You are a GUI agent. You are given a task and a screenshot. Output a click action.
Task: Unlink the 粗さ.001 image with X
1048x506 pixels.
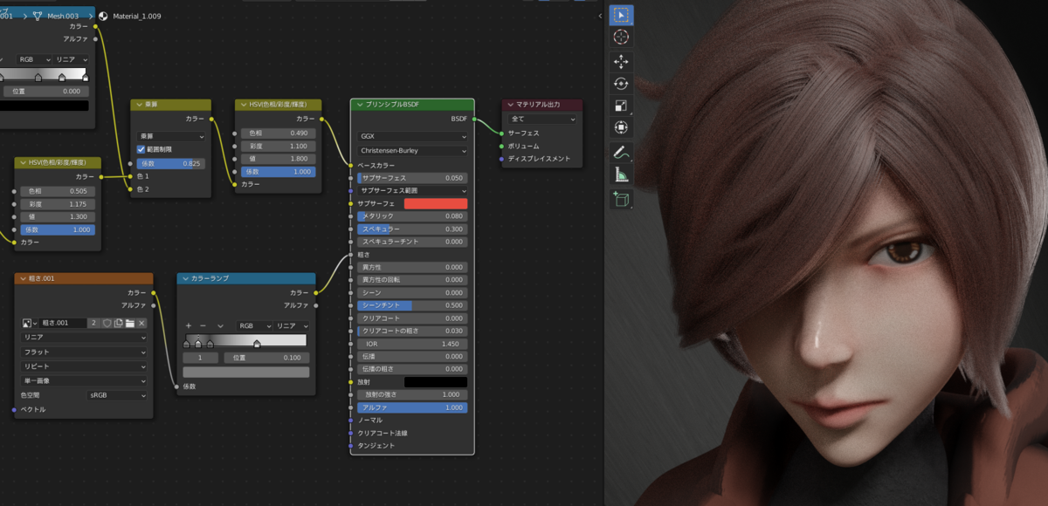[141, 323]
